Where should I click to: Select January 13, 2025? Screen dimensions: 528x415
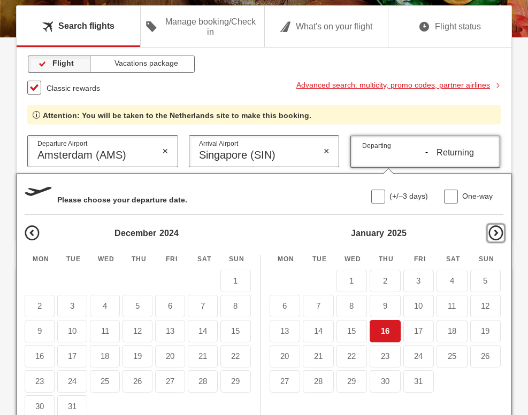pyautogui.click(x=285, y=331)
